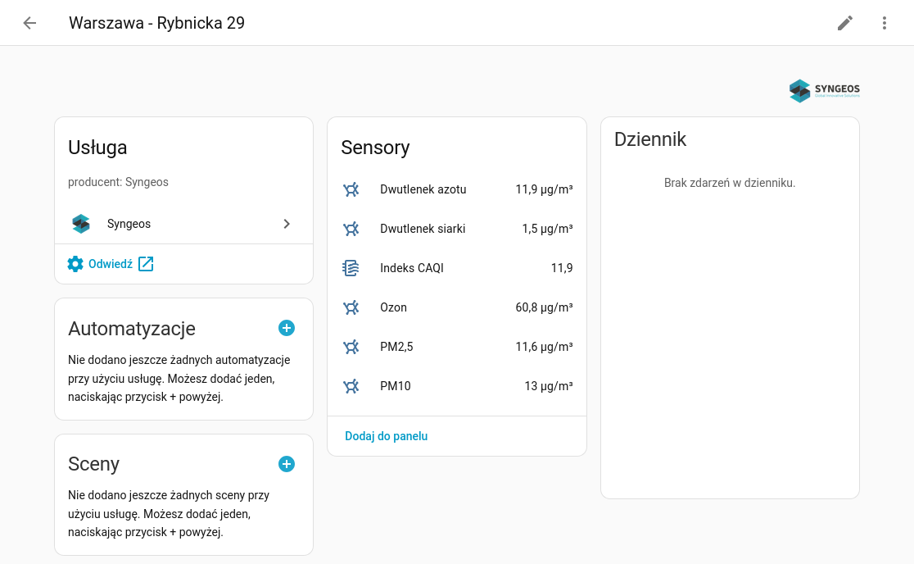The image size is (914, 564).
Task: Click the back arrow icon
Action: pyautogui.click(x=29, y=23)
